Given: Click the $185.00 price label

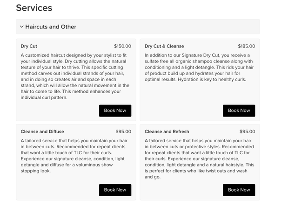Looking at the screenshot, I should 246,46.
